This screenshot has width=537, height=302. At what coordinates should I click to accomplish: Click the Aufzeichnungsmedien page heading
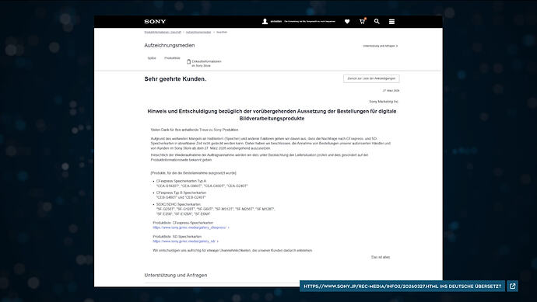click(170, 46)
